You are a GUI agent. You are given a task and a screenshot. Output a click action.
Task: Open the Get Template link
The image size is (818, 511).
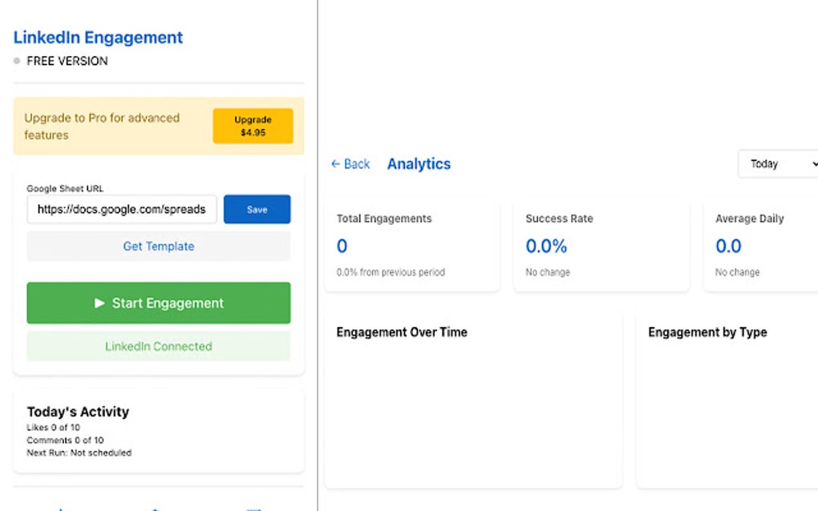click(x=158, y=246)
